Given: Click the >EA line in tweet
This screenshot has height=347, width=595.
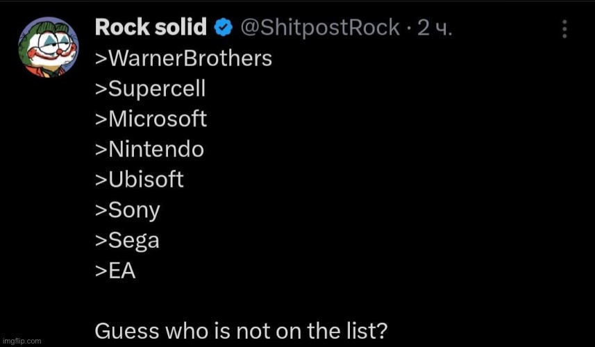Looking at the screenshot, I should (x=115, y=271).
